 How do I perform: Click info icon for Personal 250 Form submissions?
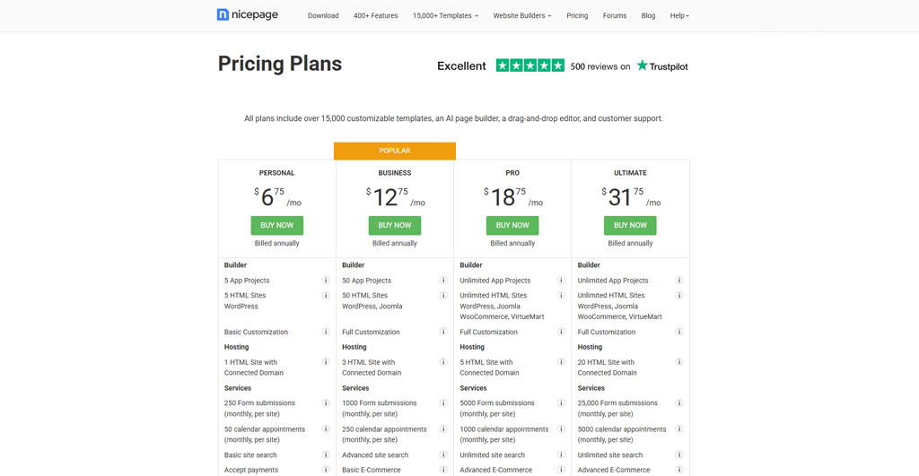326,403
